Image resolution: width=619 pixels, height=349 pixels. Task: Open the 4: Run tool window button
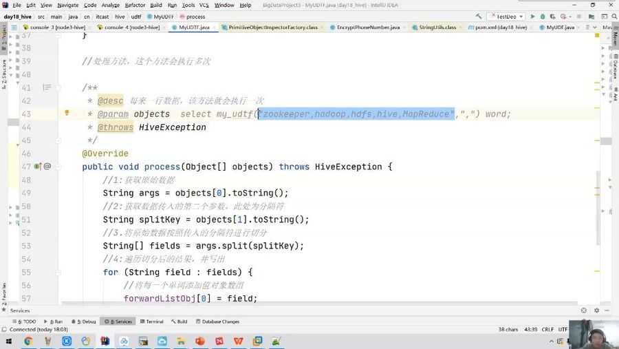pyautogui.click(x=53, y=321)
